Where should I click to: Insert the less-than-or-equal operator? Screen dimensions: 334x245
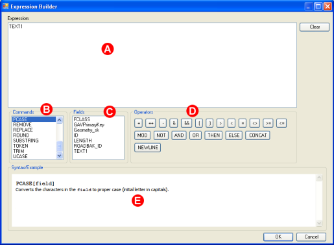[x=281, y=123]
